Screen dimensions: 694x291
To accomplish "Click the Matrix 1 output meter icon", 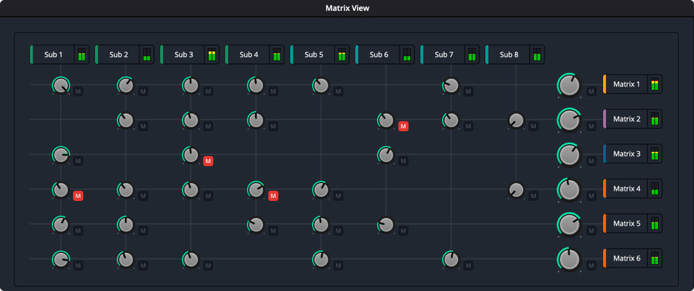I will [654, 85].
